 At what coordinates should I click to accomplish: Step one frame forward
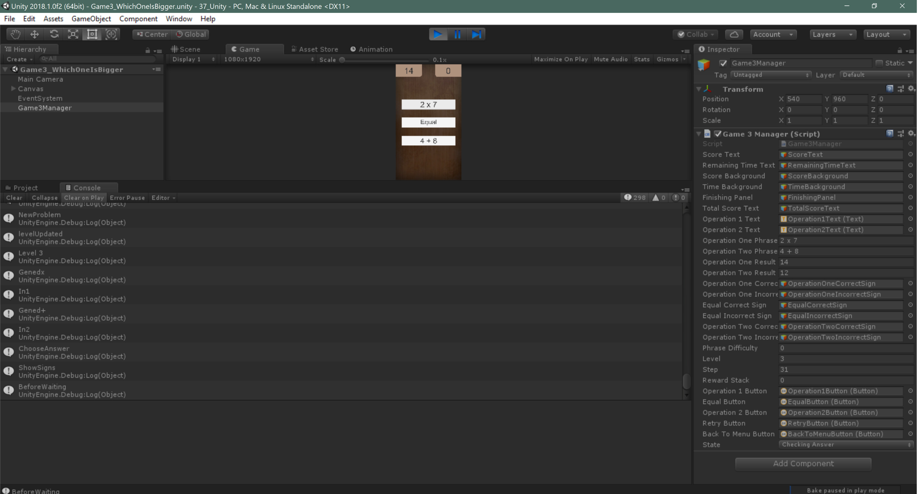476,34
